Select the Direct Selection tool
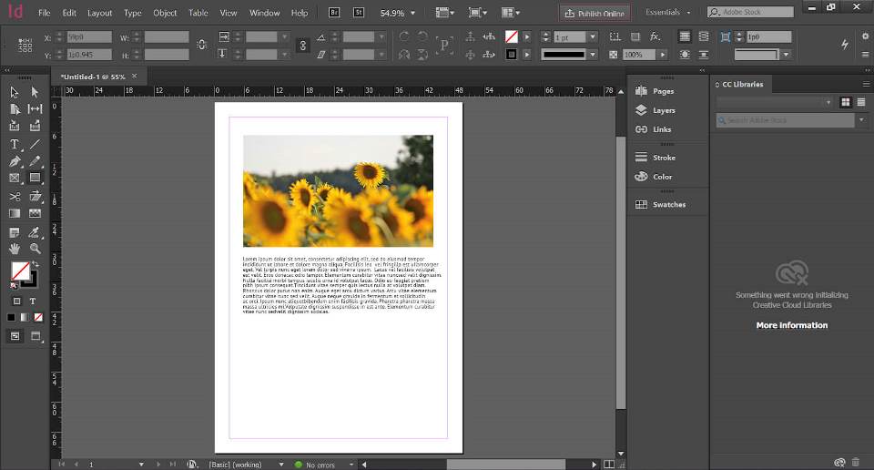The width and height of the screenshot is (874, 470). [x=35, y=92]
